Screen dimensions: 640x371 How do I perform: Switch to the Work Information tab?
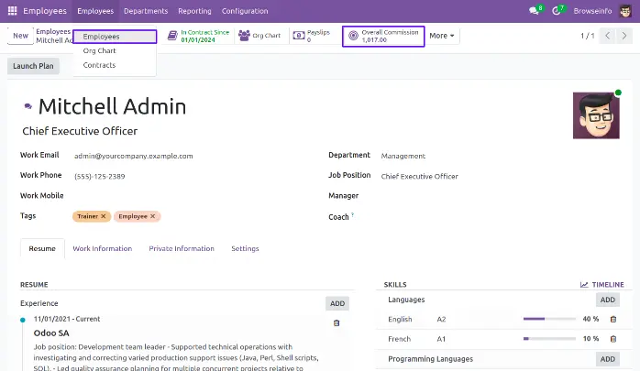pyautogui.click(x=102, y=248)
